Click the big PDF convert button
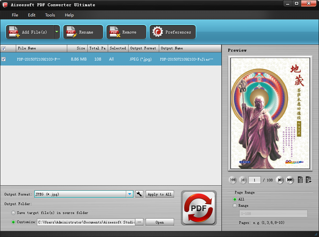Viewport: 319px width, 237px height. point(199,208)
